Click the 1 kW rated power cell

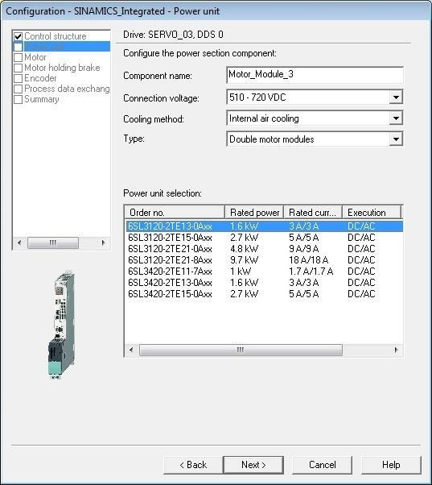[241, 272]
